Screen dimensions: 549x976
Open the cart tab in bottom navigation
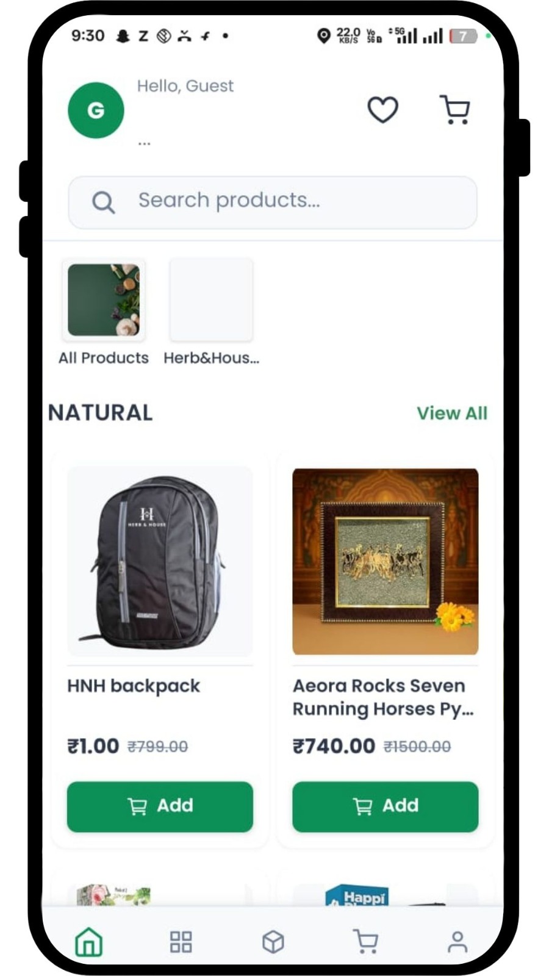(x=365, y=941)
